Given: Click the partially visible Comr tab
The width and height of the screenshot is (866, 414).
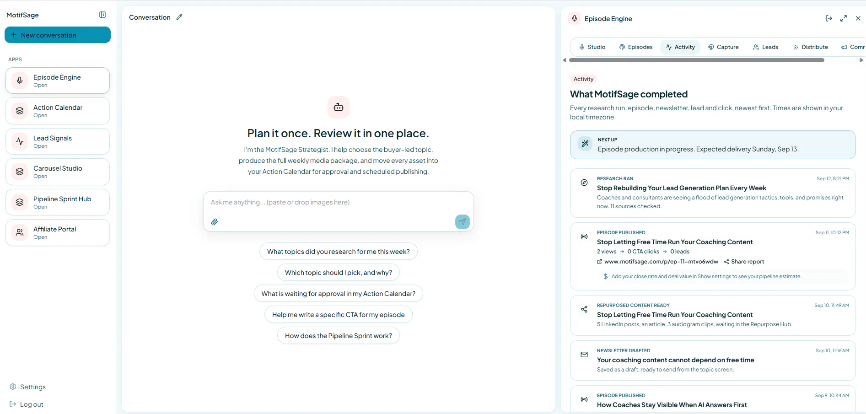Looking at the screenshot, I should tap(853, 47).
